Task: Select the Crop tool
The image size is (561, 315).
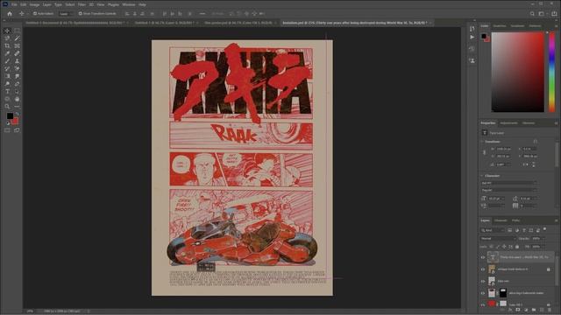Action: (7, 46)
